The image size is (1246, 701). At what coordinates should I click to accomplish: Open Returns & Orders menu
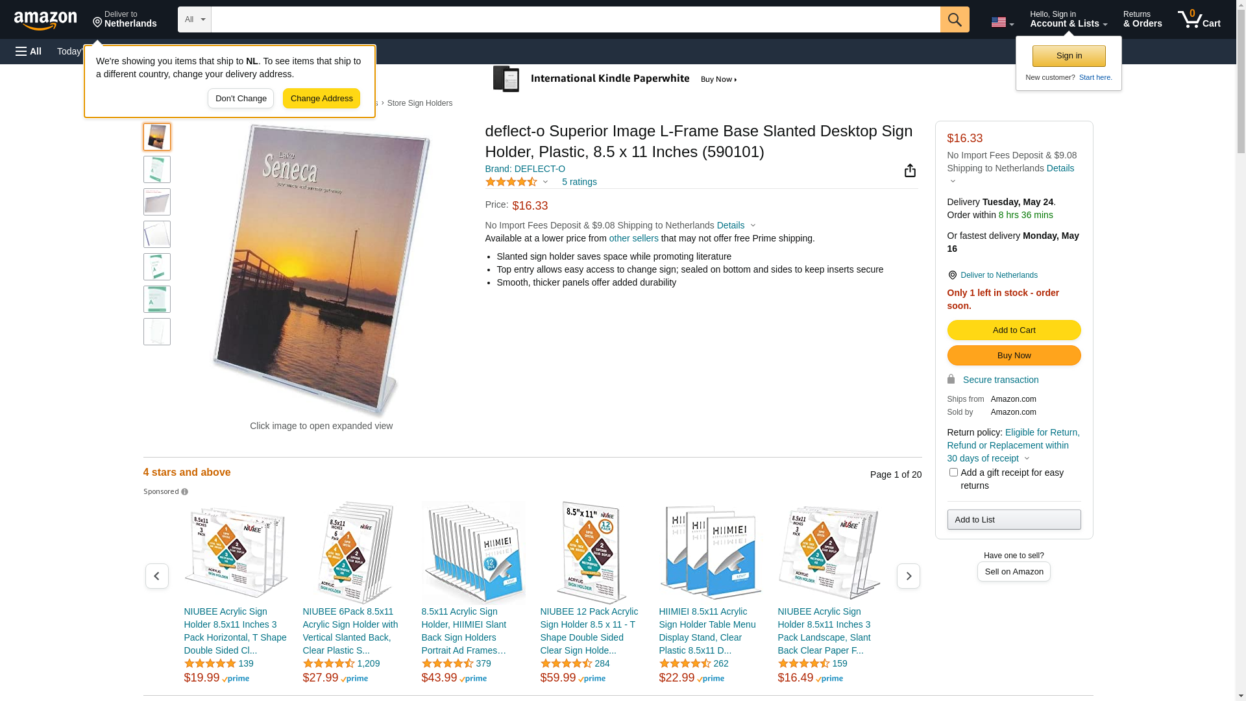(x=1142, y=19)
